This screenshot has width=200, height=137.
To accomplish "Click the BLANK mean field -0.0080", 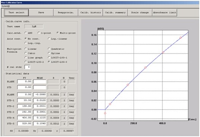I will [40, 94].
